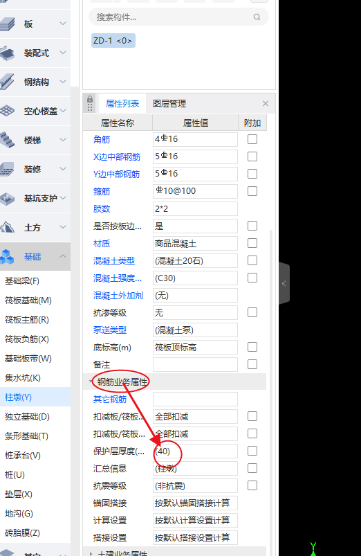
Task: Tick the 抗渗等级 additional checkbox
Action: pos(252,312)
